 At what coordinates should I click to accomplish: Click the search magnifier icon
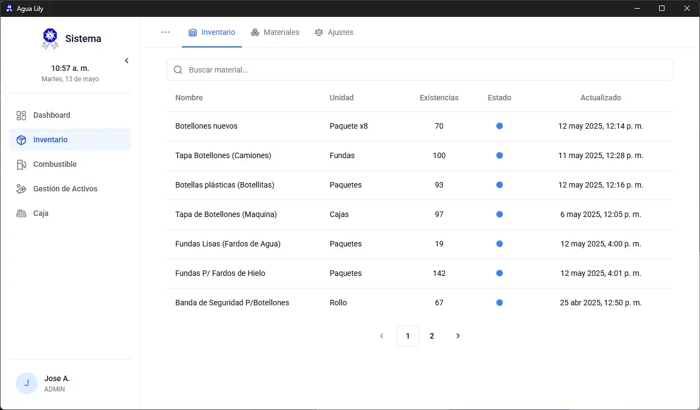click(x=178, y=70)
